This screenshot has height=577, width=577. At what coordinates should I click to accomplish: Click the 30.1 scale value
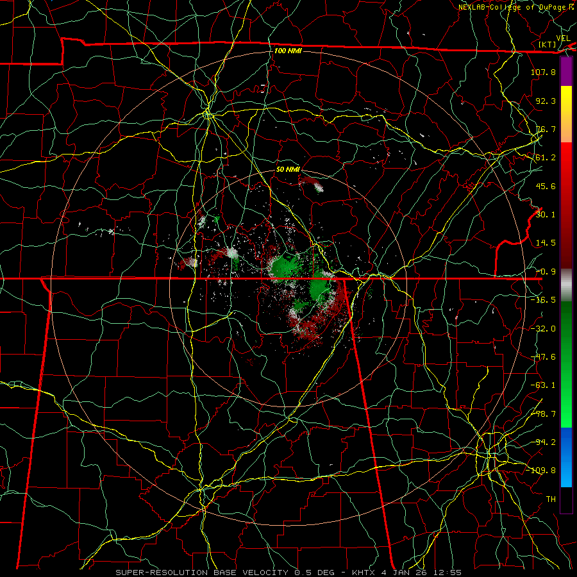coord(546,215)
